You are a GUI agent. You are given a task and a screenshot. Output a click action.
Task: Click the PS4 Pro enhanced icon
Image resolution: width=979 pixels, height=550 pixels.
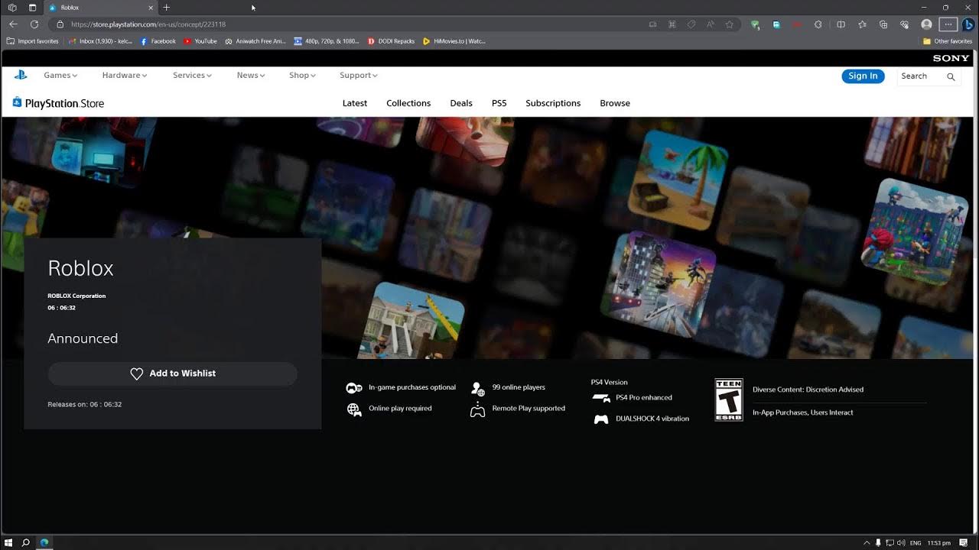(x=601, y=398)
